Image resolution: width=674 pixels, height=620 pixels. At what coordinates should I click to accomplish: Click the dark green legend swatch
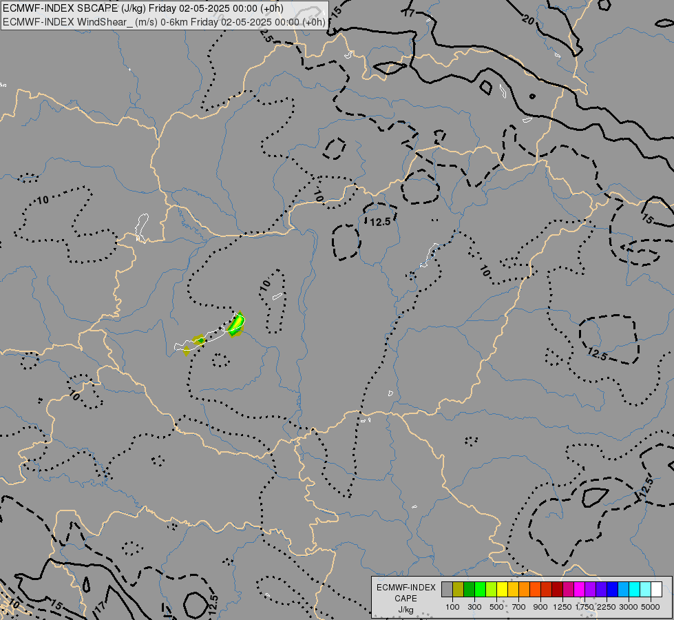pos(469,589)
